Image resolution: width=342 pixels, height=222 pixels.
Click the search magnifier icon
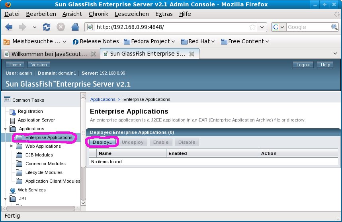334,27
